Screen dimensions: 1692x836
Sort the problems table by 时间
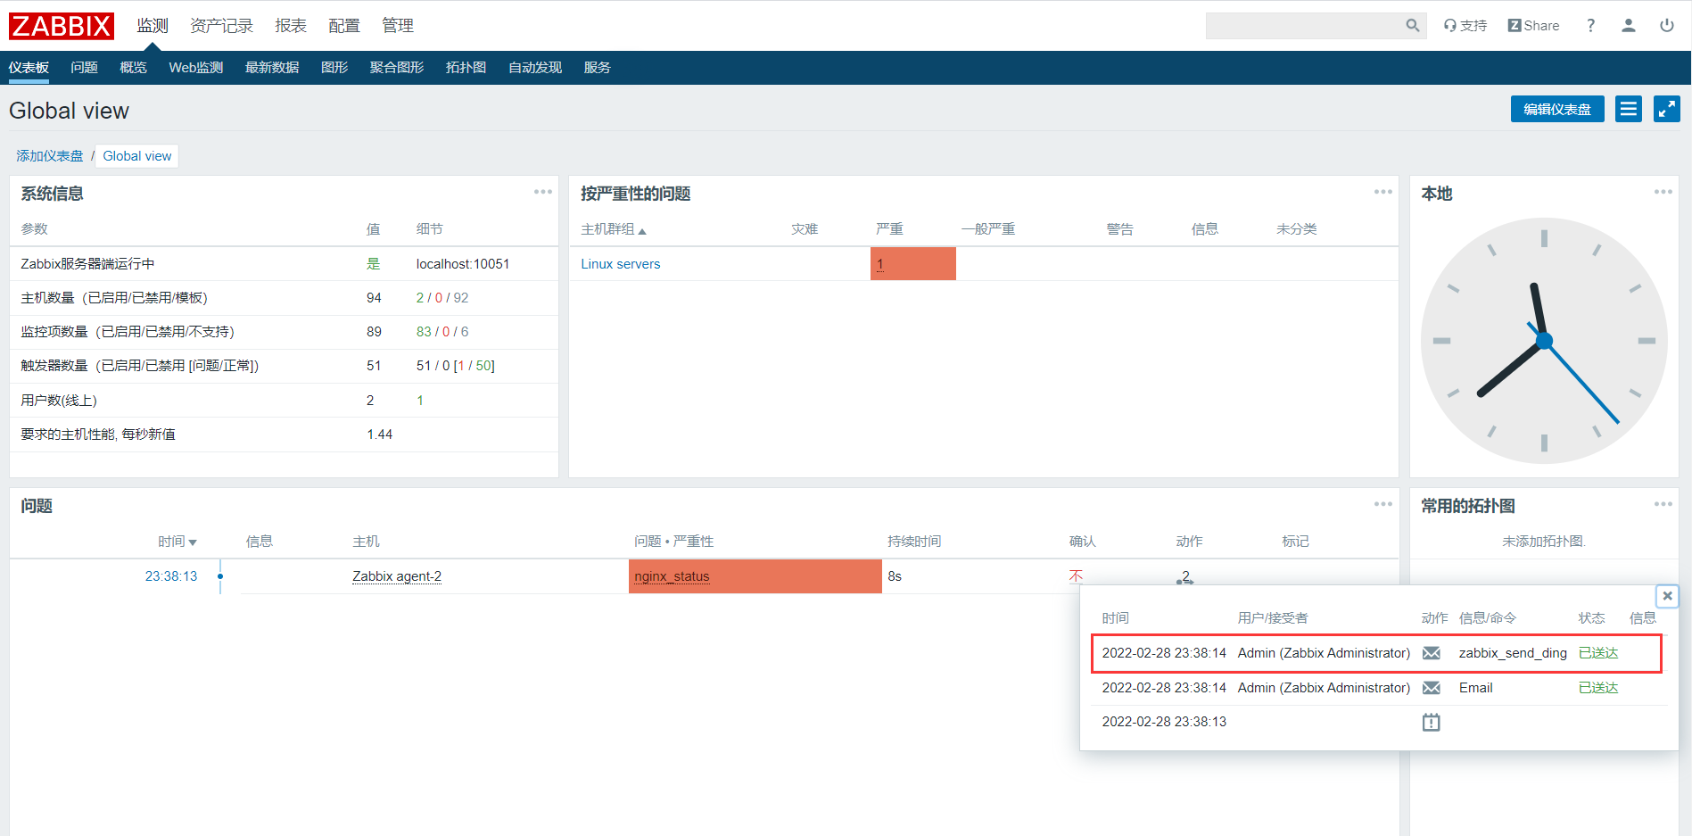click(x=177, y=542)
